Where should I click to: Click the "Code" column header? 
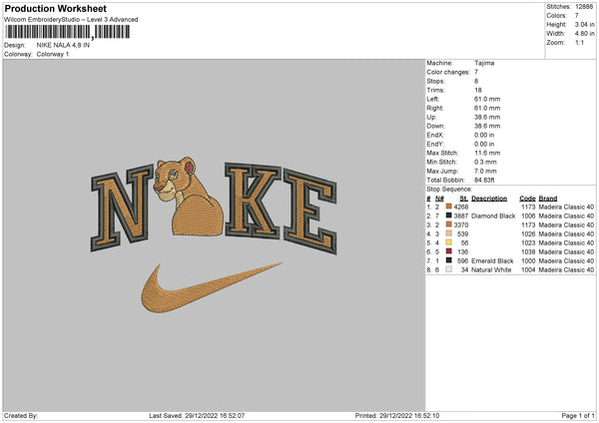tap(527, 199)
